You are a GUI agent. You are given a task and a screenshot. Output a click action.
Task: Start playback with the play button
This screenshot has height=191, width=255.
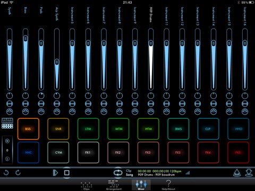click(55, 172)
